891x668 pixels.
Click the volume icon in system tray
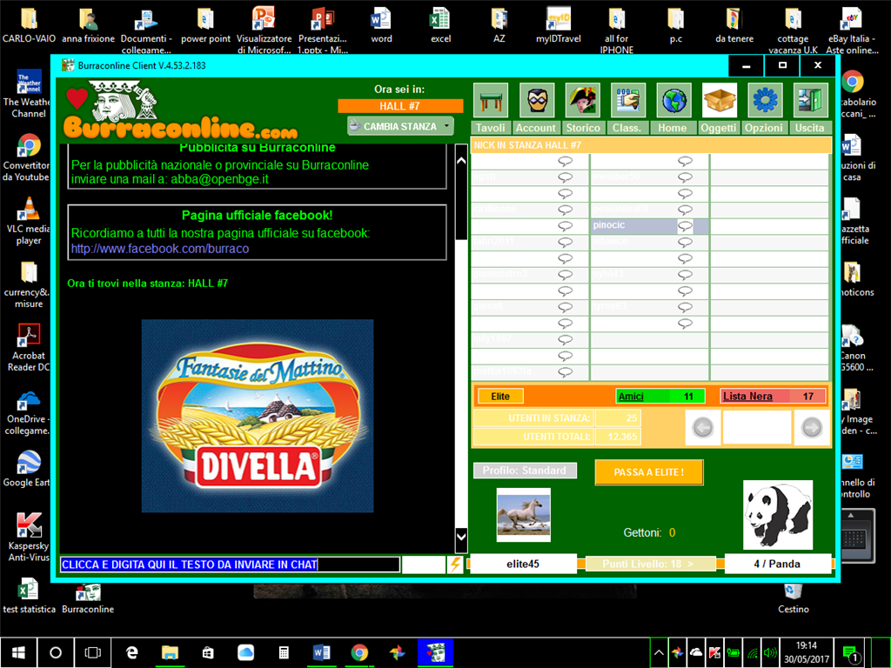coord(770,652)
